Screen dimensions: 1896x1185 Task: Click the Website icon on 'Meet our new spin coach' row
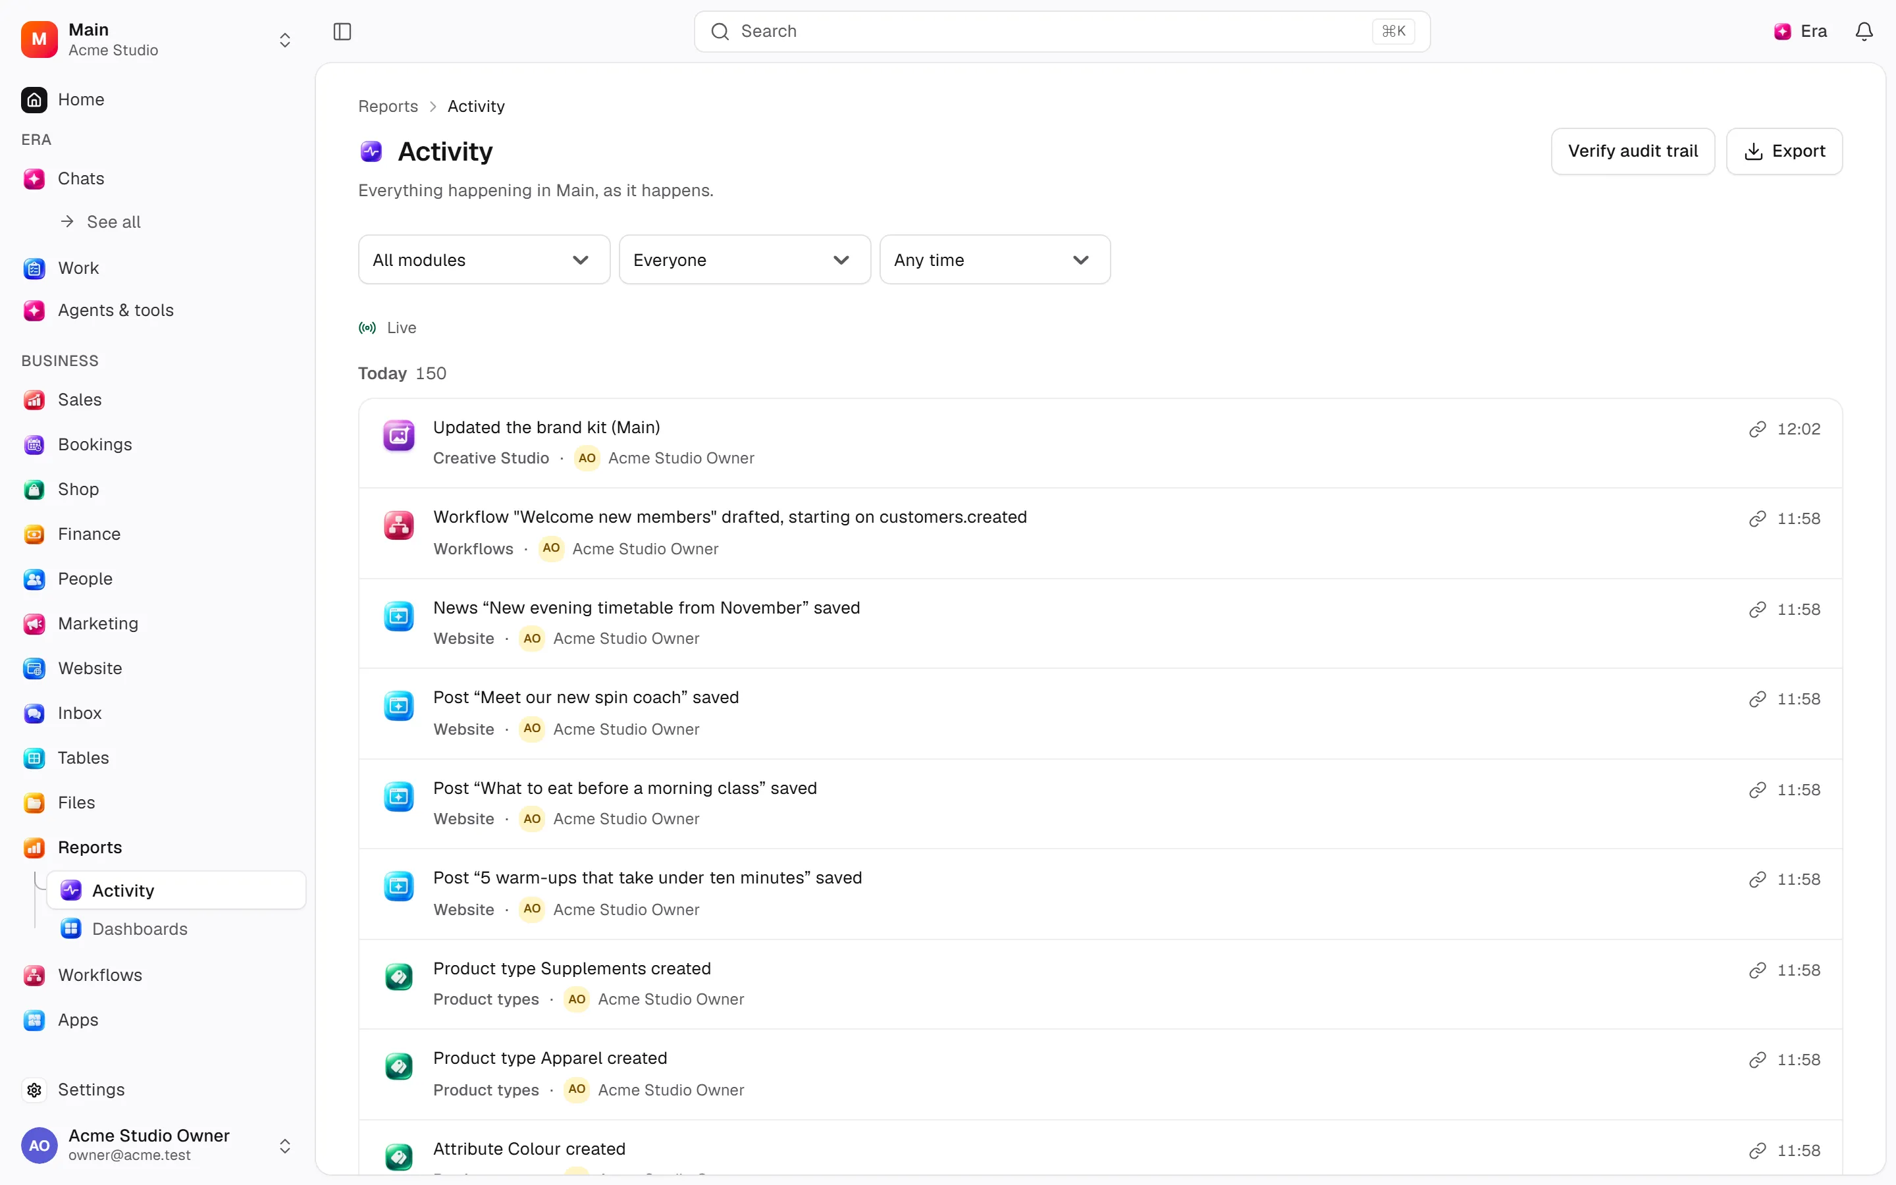coord(399,705)
